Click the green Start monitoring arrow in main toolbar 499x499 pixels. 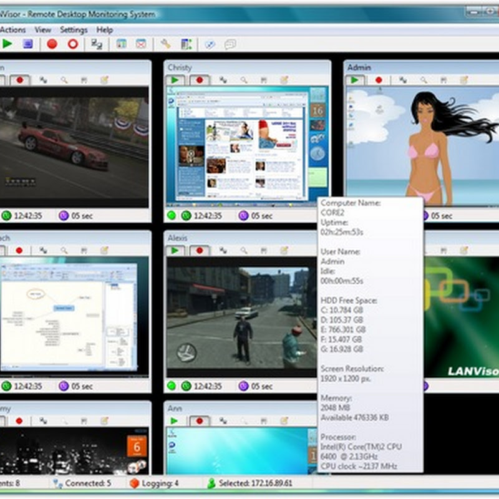(x=7, y=44)
